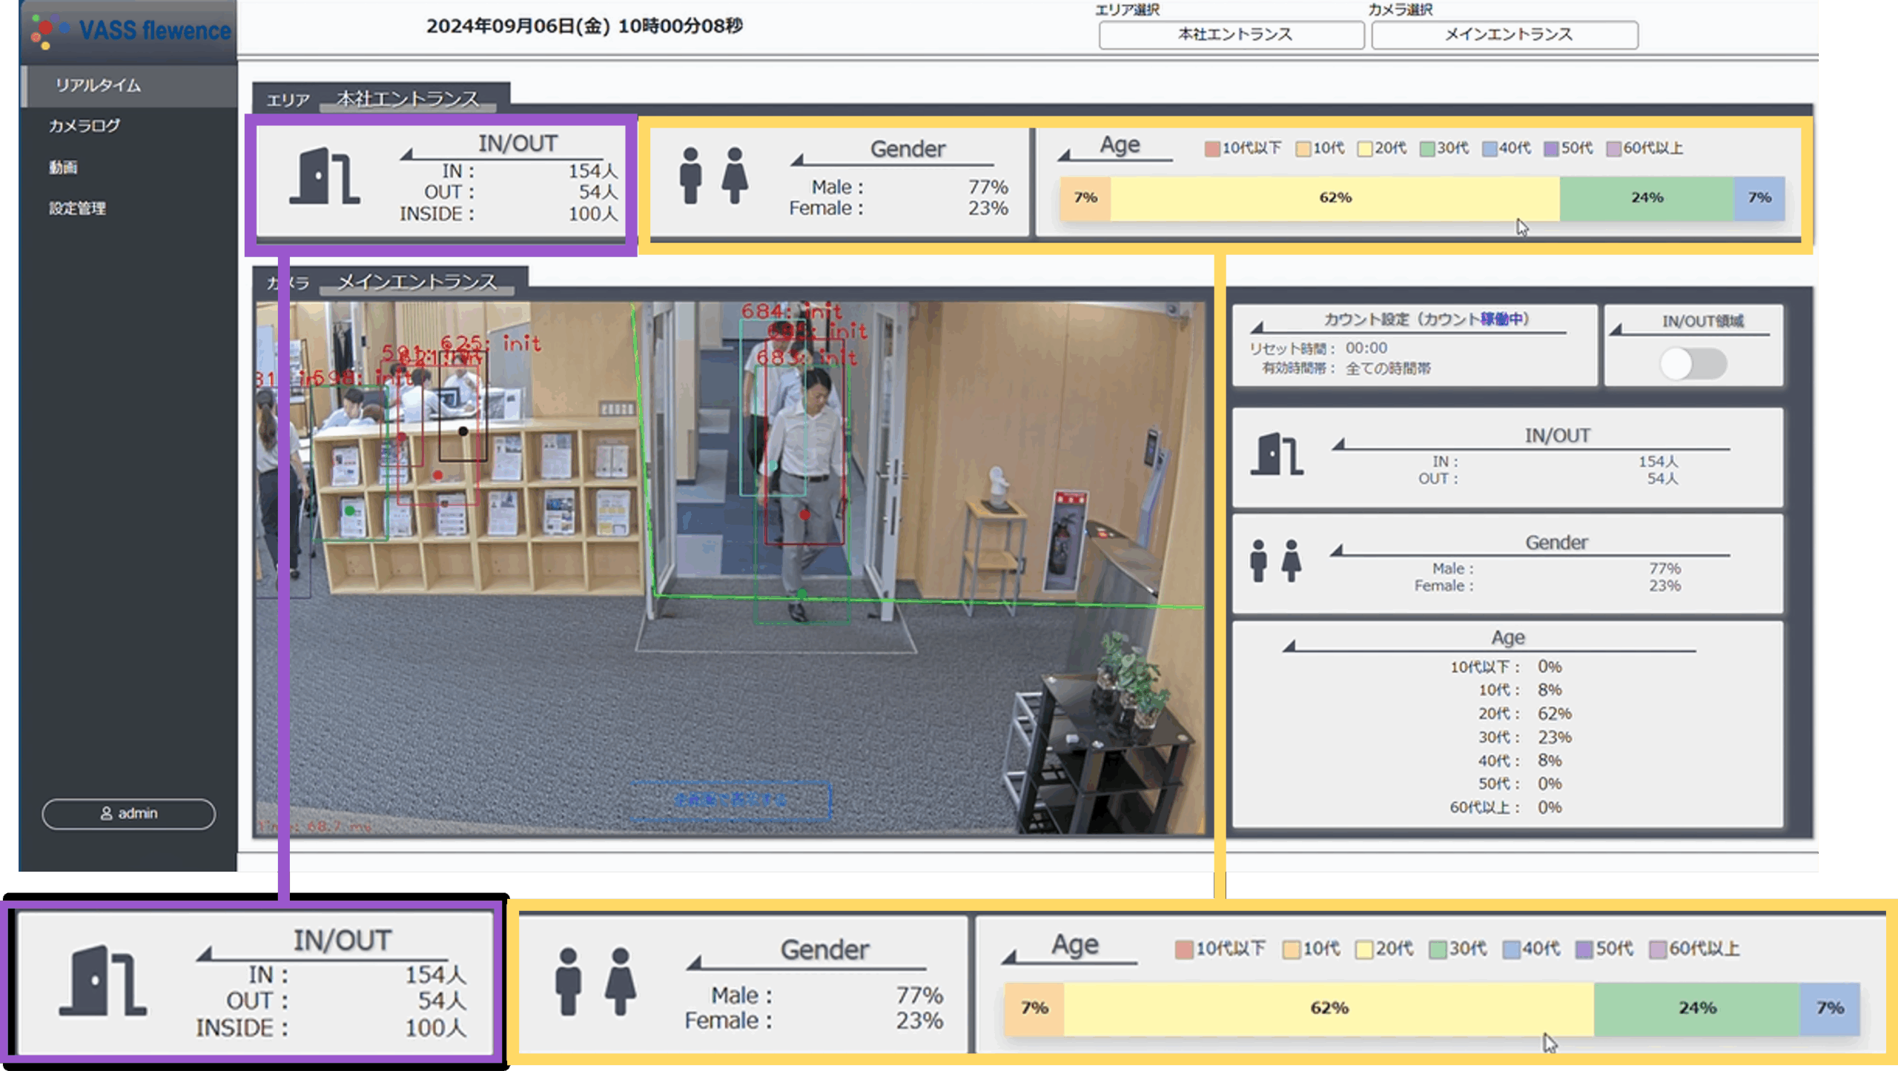Open the カメラ選択 dropdown
This screenshot has width=1898, height=1071.
click(x=1504, y=35)
